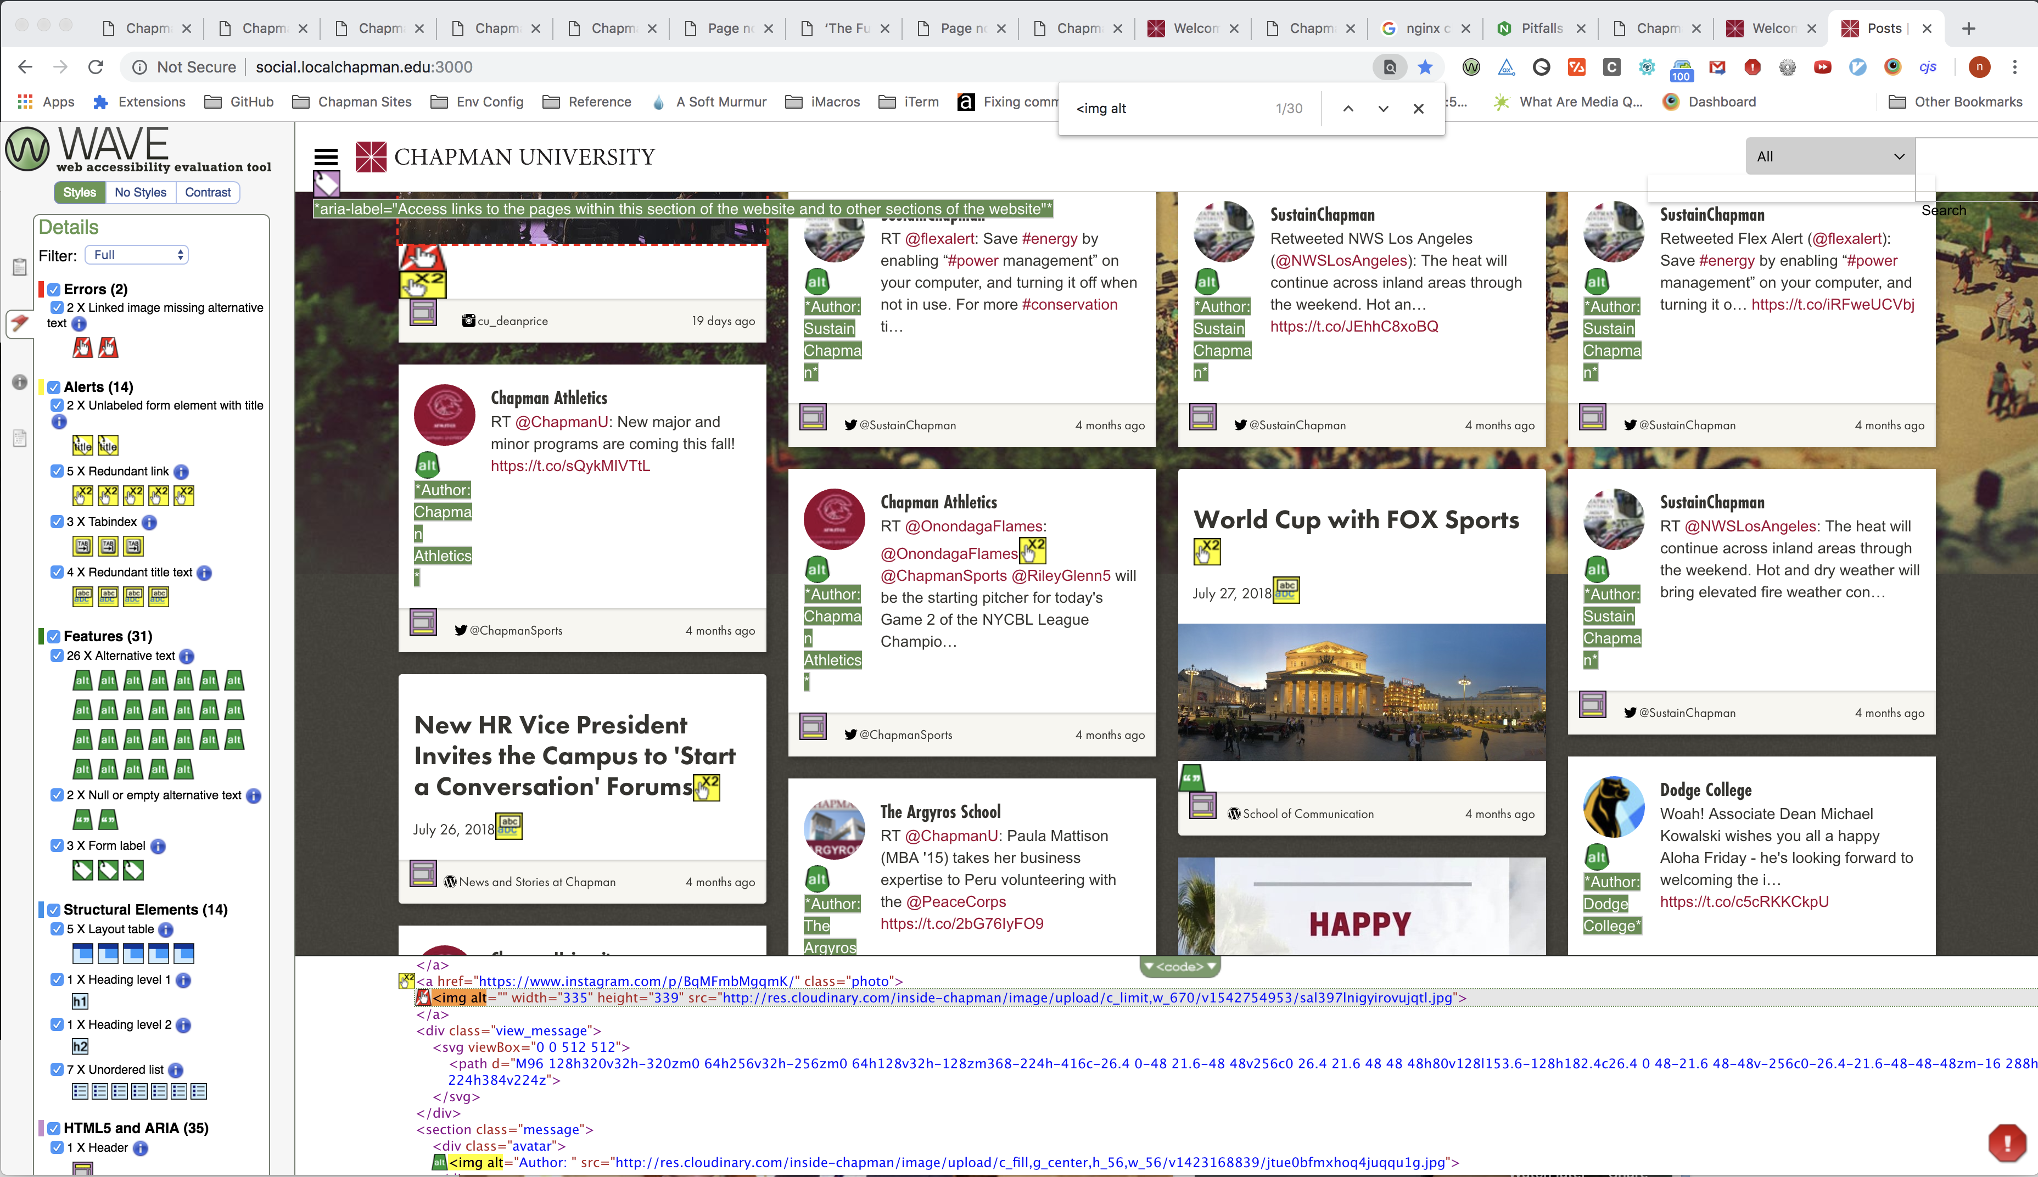Open the https://t.co/2bG76IyFO9 link
Screen dimensions: 2038x1177
[962, 924]
